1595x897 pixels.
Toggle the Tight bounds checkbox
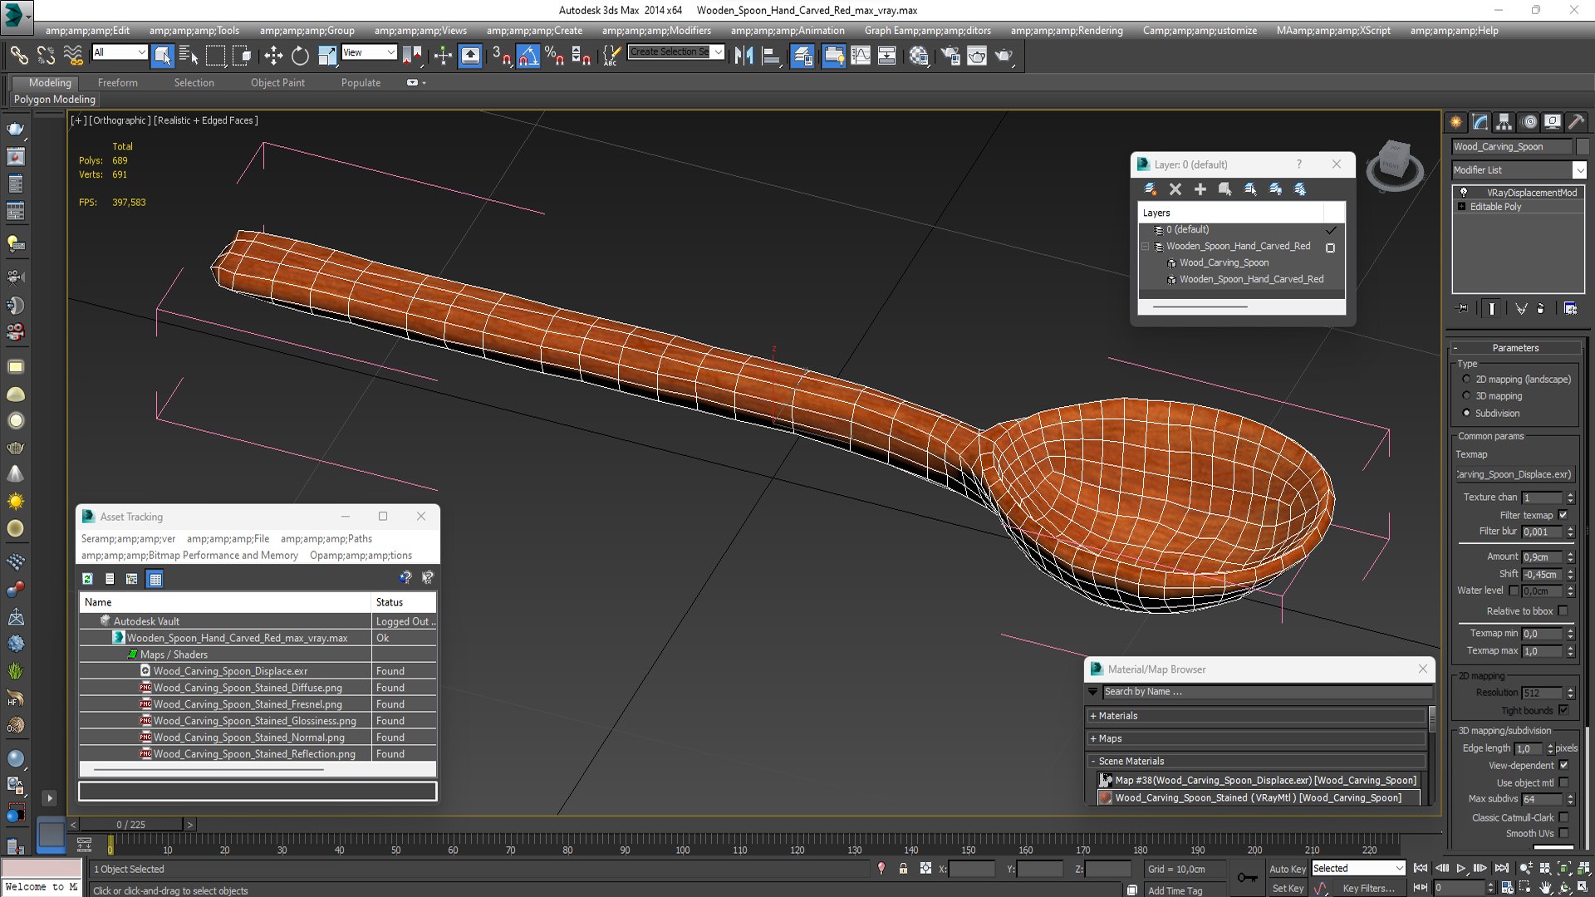click(x=1563, y=710)
